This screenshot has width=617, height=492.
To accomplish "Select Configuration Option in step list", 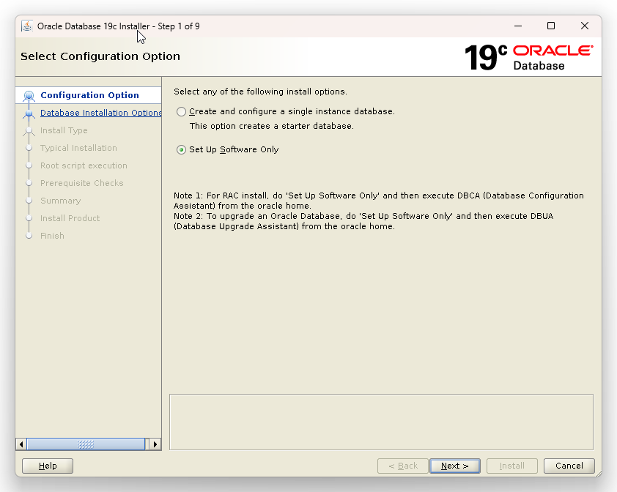I will click(x=89, y=95).
